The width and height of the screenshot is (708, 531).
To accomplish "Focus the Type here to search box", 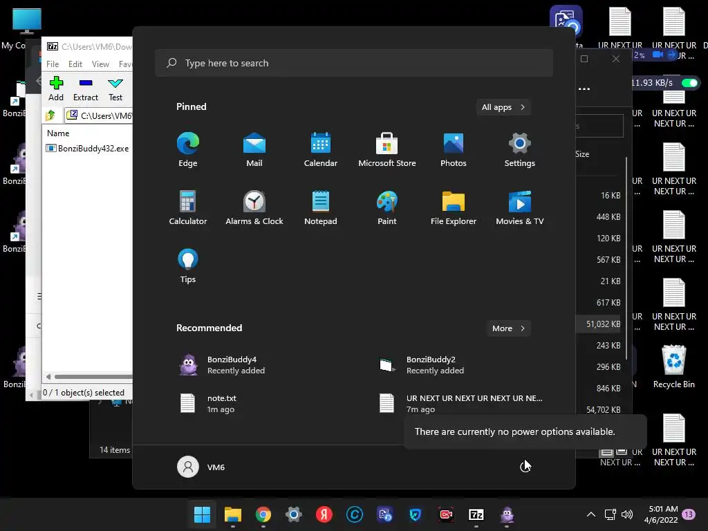I will pyautogui.click(x=353, y=63).
